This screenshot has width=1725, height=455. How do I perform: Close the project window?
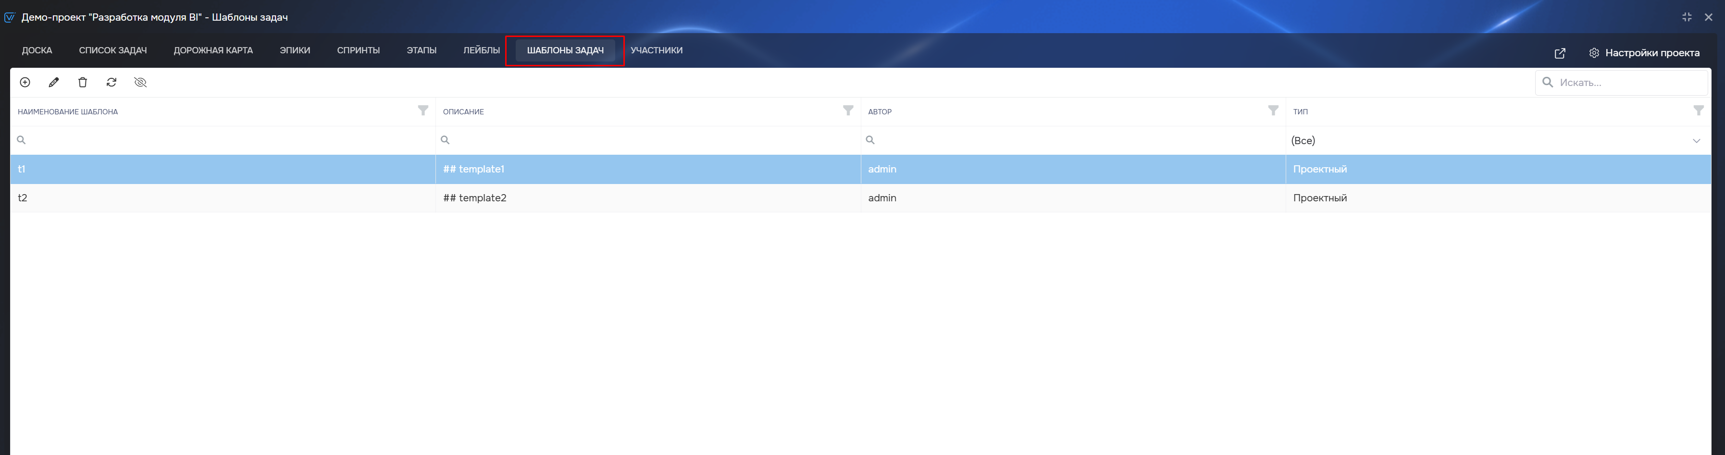pyautogui.click(x=1708, y=17)
